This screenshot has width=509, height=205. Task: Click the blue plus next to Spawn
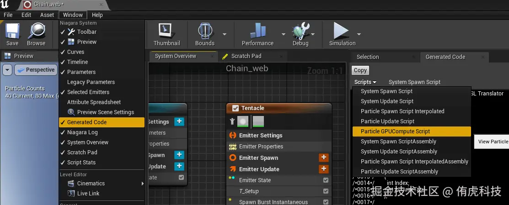click(x=179, y=155)
